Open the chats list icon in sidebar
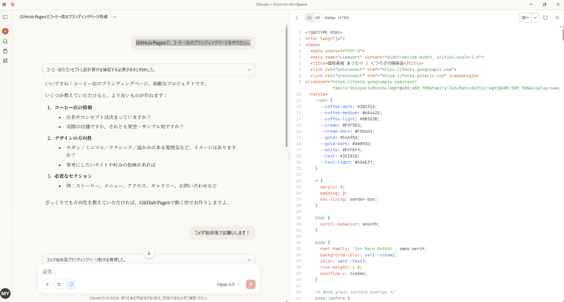The image size is (564, 302). [x=5, y=41]
